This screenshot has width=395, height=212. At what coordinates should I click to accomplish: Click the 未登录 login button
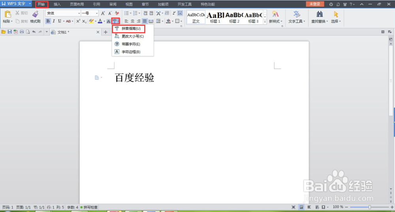pyautogui.click(x=315, y=4)
